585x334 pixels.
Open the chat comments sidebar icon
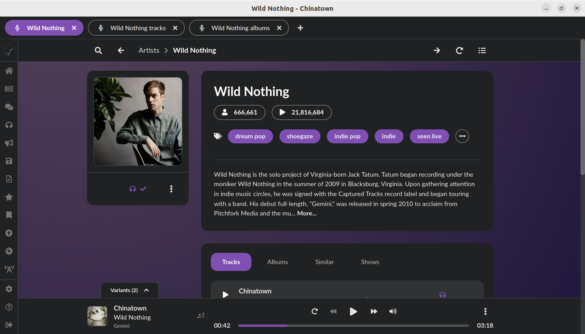click(9, 107)
